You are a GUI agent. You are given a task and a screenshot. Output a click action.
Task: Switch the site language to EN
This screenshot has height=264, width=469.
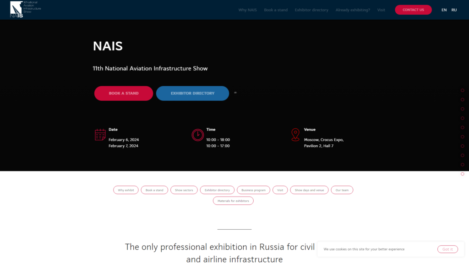444,10
